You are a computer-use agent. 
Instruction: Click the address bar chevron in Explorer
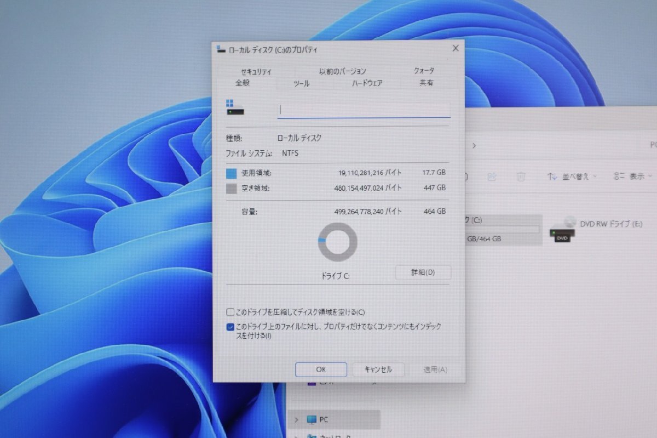point(474,146)
